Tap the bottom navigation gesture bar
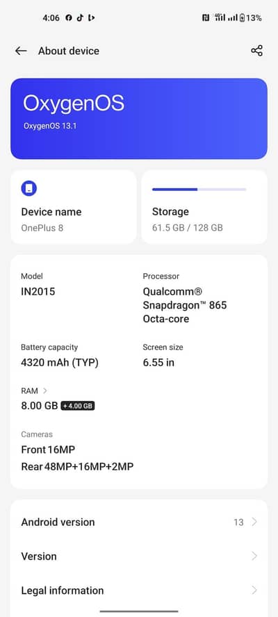This screenshot has height=617, width=278. (x=139, y=611)
